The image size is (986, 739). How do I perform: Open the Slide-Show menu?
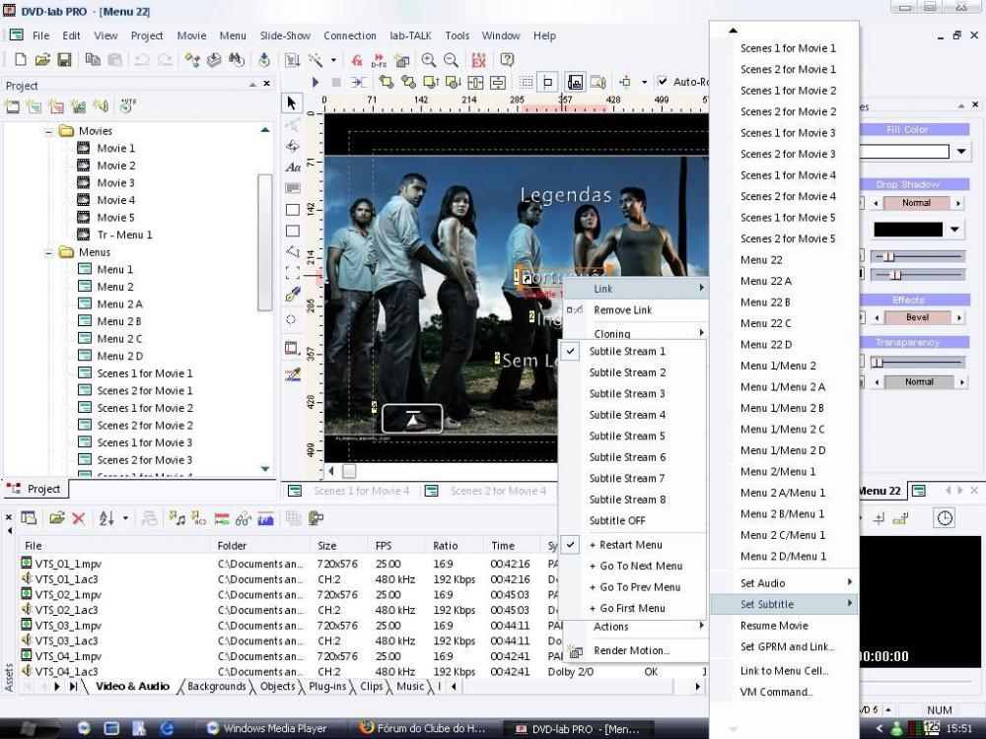click(285, 35)
